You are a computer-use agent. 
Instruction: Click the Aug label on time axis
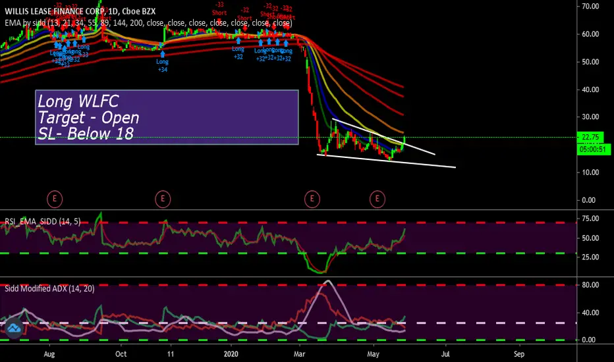coord(49,354)
